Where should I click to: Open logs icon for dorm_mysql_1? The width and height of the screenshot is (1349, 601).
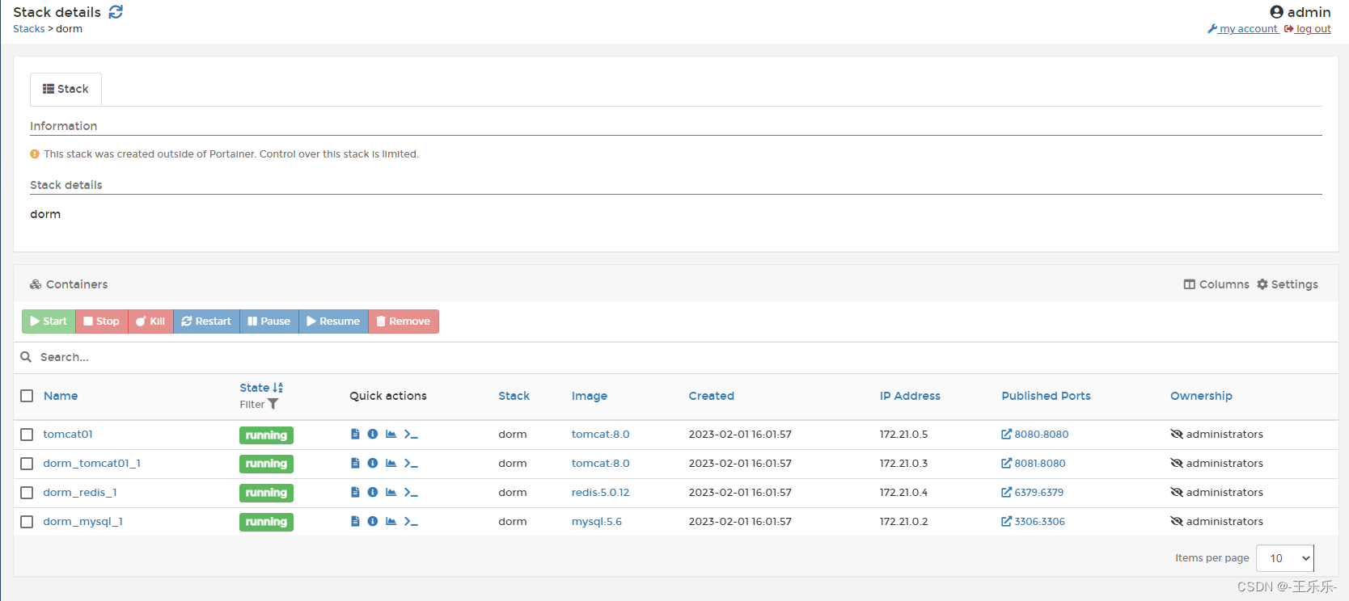355,522
